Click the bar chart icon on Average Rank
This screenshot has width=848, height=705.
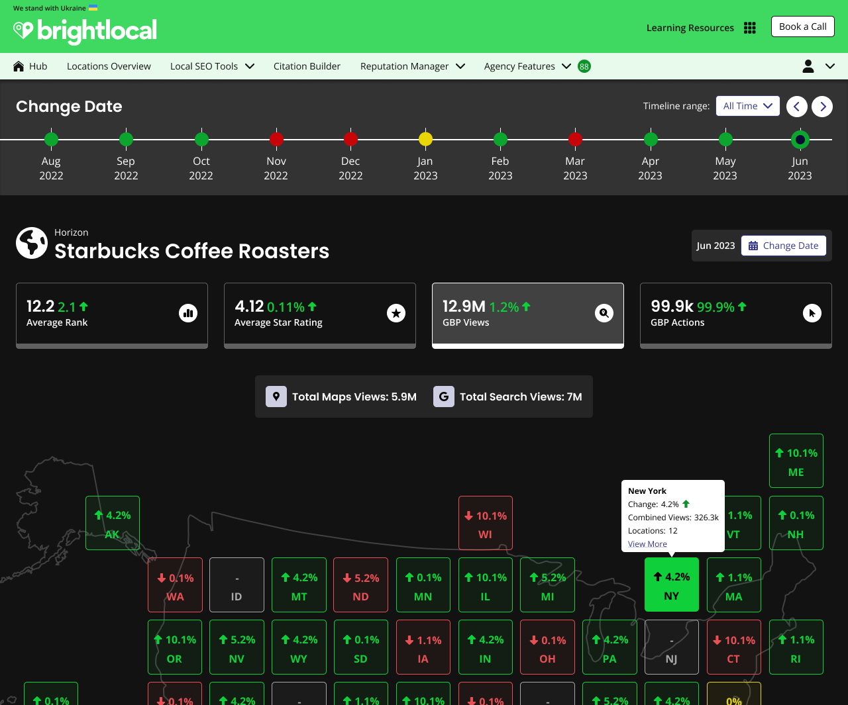pyautogui.click(x=188, y=313)
